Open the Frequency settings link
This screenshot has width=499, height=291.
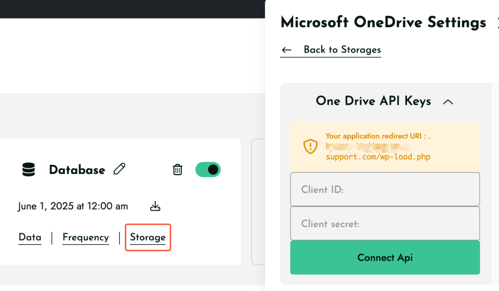pyautogui.click(x=86, y=237)
